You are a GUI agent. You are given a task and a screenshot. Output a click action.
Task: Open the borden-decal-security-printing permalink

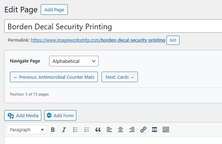(x=98, y=40)
